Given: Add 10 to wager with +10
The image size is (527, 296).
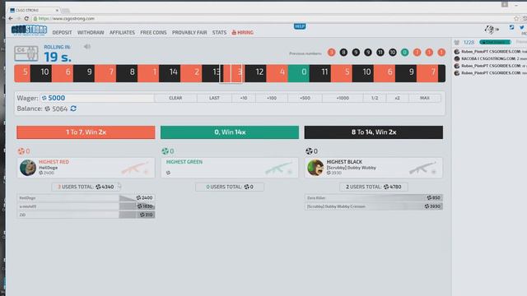Looking at the screenshot, I should point(244,98).
